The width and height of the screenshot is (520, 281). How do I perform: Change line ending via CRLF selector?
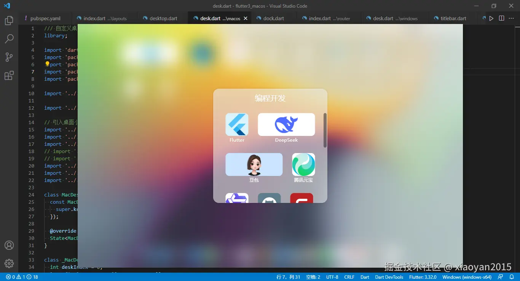point(349,277)
